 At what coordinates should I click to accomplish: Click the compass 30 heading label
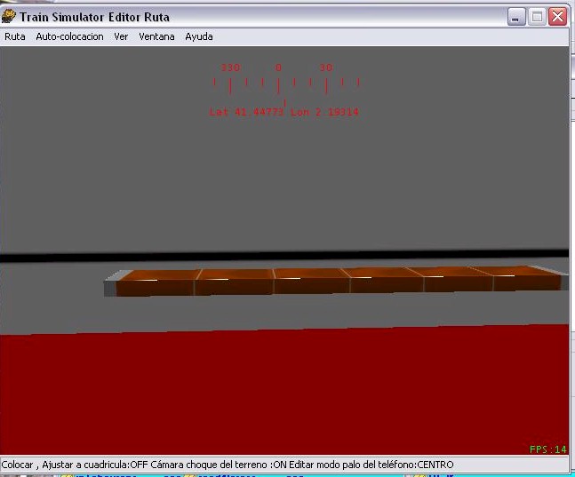[326, 68]
